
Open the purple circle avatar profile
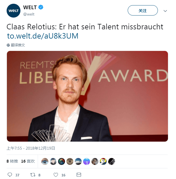pyautogui.click(x=87, y=161)
